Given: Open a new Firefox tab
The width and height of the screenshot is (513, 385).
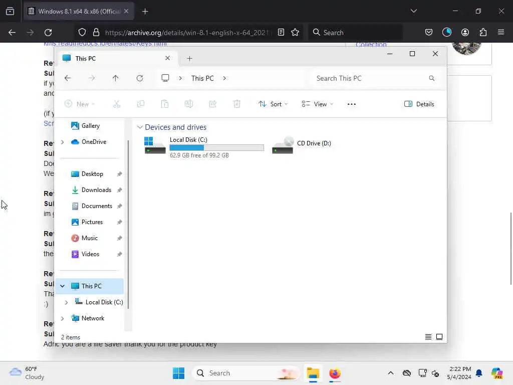Looking at the screenshot, I should click(145, 12).
